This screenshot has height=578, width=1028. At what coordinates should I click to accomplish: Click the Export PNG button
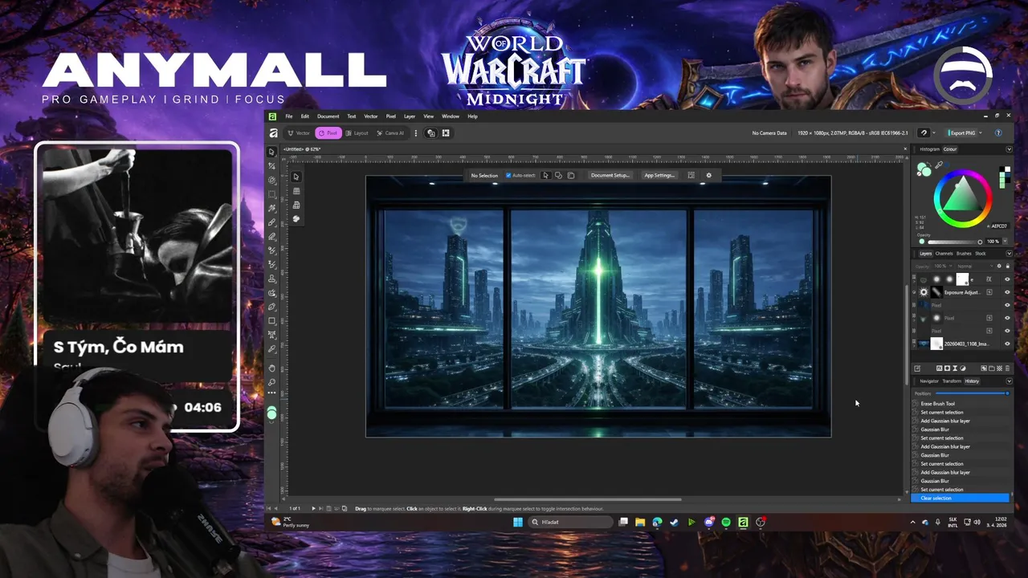(x=962, y=132)
